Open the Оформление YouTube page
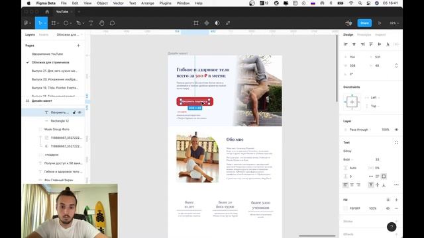The height and width of the screenshot is (238, 424). (x=47, y=54)
